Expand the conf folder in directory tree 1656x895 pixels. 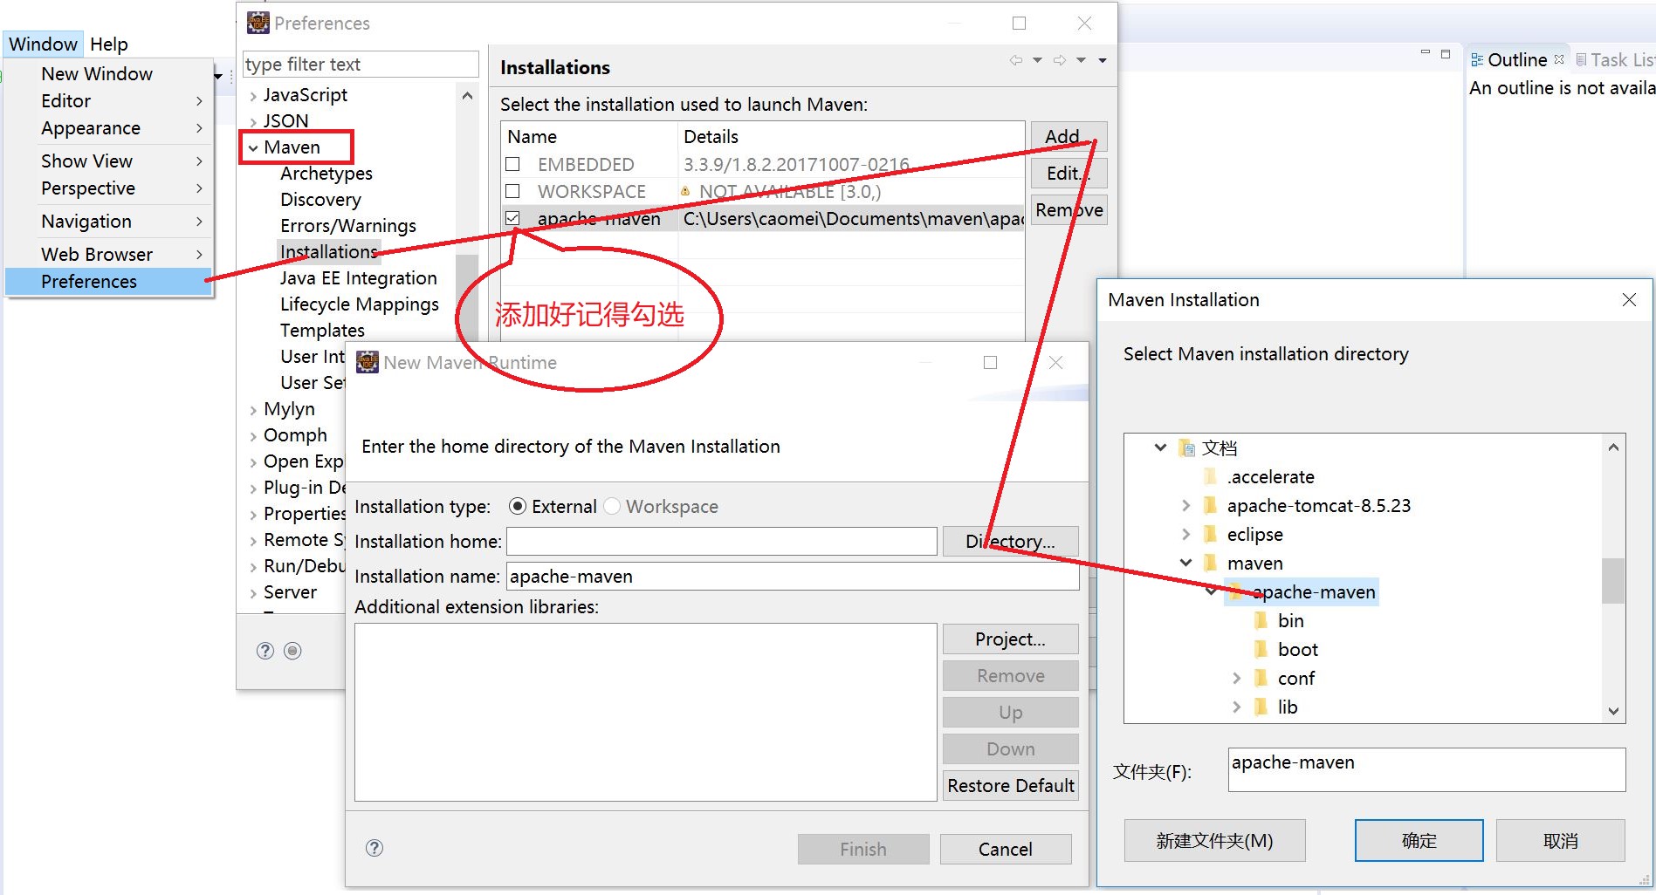click(x=1236, y=679)
